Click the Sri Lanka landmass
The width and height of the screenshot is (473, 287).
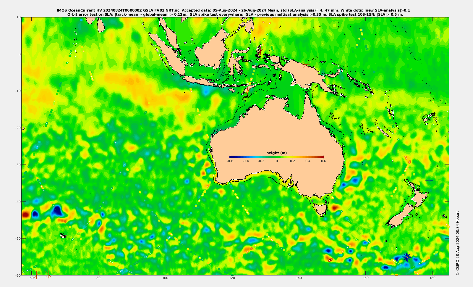tap(101, 25)
